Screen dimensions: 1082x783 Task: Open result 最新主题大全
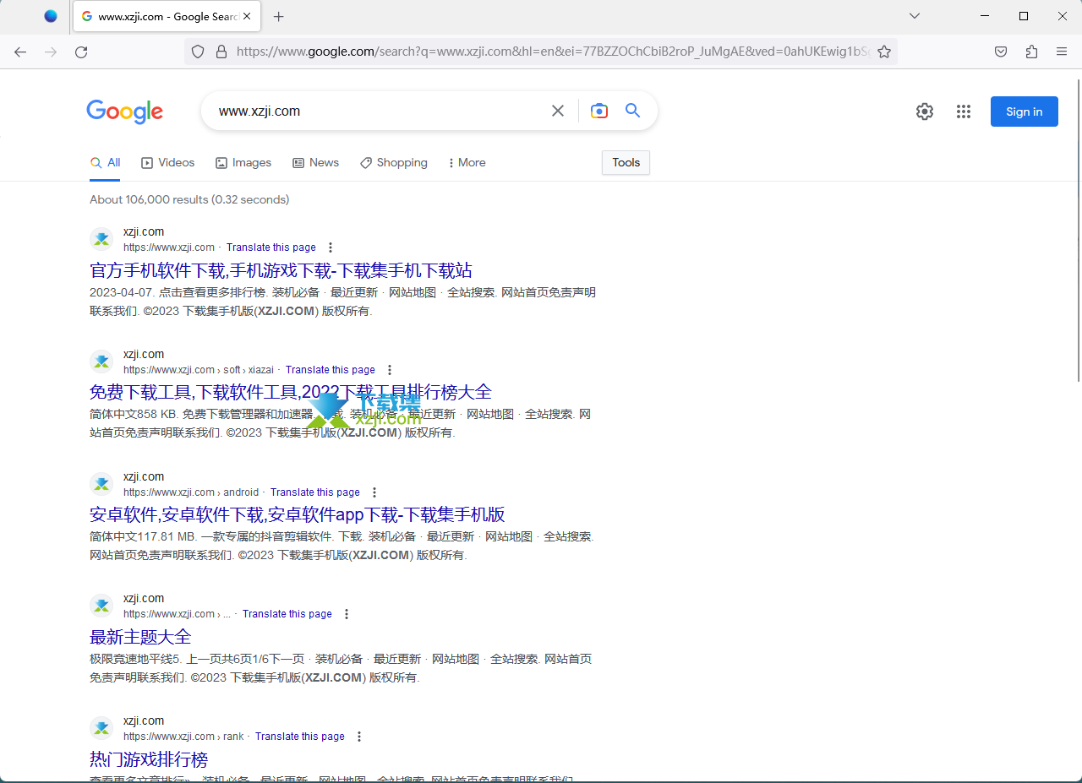(x=140, y=637)
